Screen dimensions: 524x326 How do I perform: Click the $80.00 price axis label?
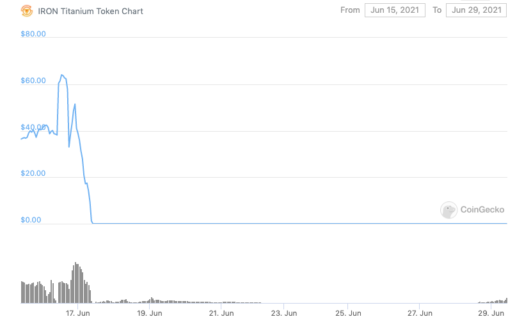click(33, 34)
